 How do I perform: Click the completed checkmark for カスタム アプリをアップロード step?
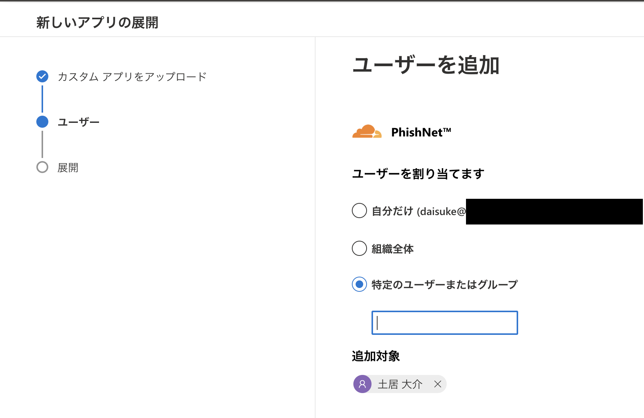(x=42, y=76)
